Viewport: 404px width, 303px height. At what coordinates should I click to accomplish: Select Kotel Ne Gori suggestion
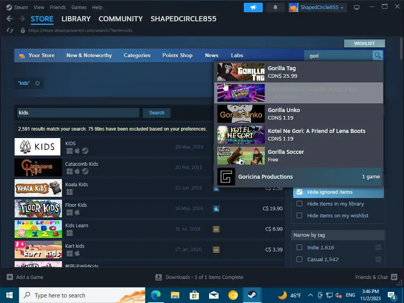pos(299,135)
